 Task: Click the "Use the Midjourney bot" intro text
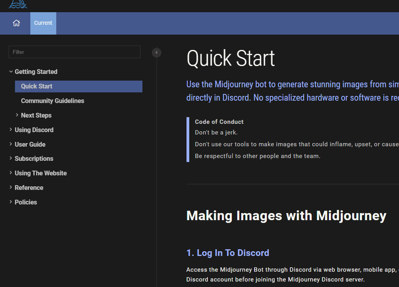(x=293, y=91)
